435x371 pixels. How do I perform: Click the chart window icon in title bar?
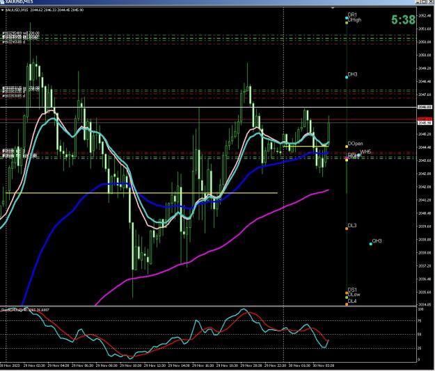2,1
